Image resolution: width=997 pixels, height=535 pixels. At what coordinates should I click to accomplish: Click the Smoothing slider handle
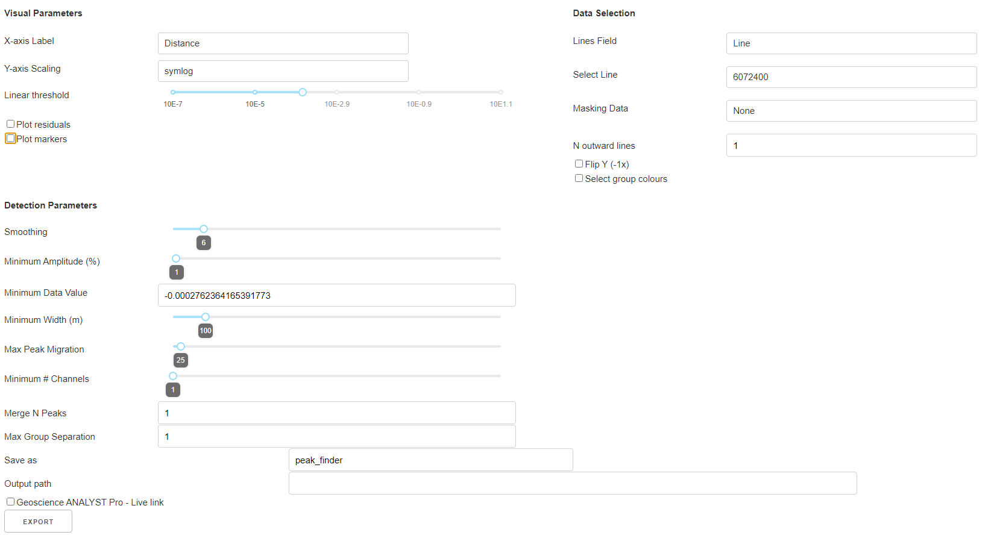(x=204, y=229)
